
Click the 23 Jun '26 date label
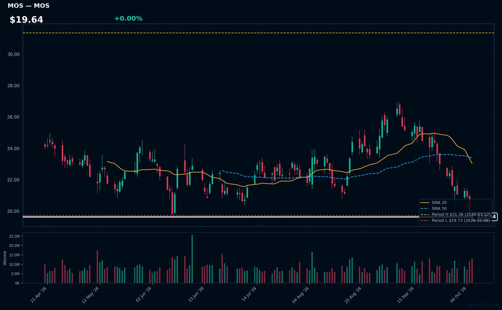point(195,295)
